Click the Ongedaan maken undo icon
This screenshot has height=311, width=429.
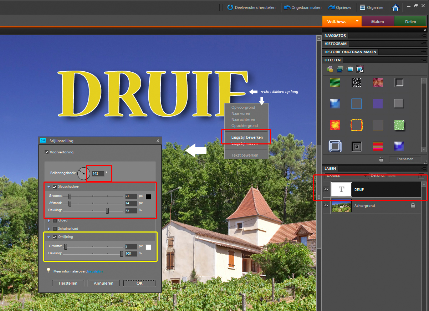pyautogui.click(x=287, y=7)
